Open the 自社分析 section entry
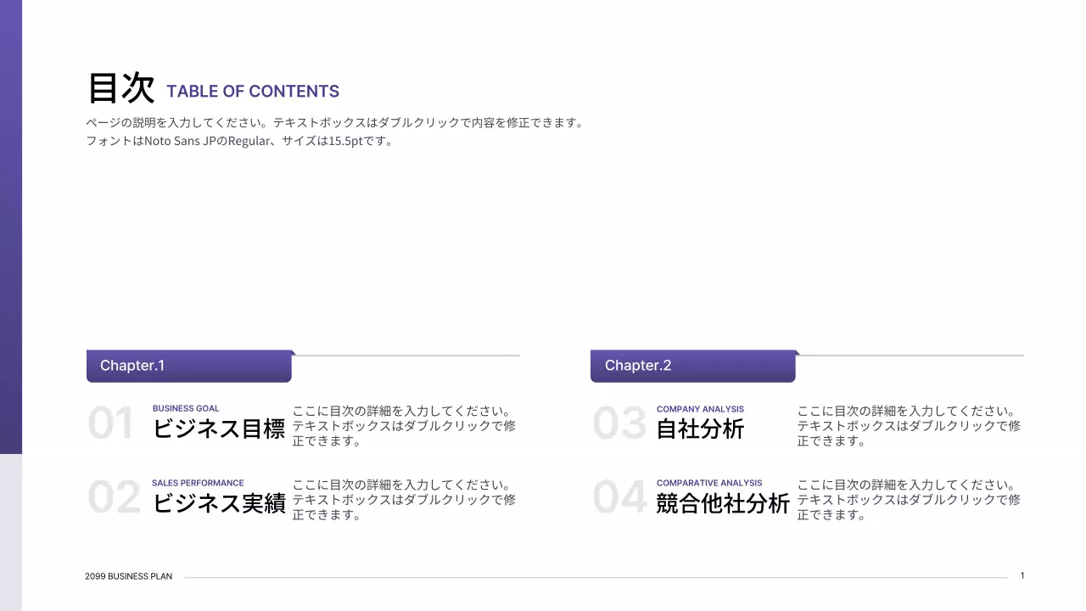Screen dimensions: 1086x611 point(700,429)
